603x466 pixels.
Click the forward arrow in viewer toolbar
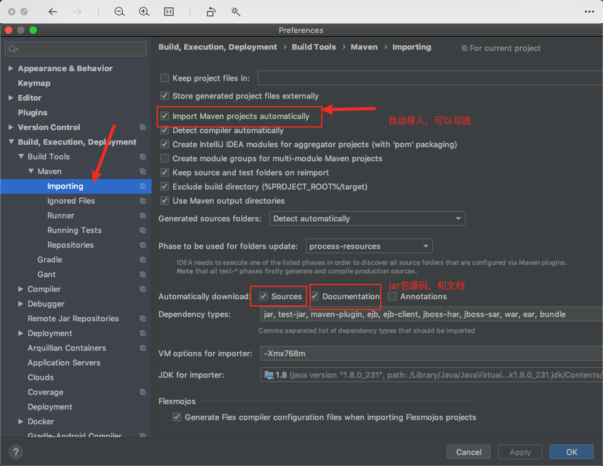77,12
